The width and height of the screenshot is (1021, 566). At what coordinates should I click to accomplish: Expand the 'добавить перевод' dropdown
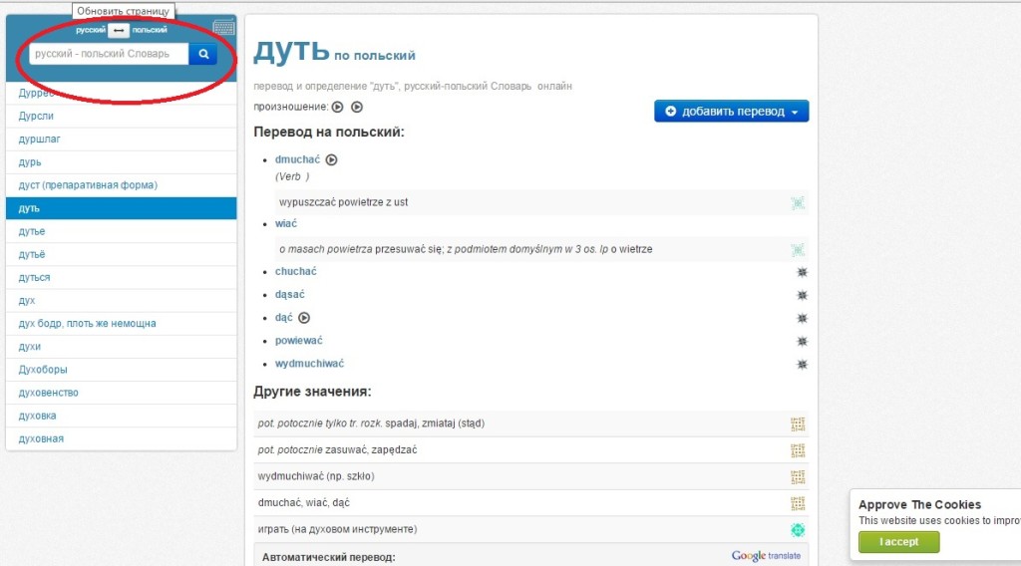[x=795, y=112]
